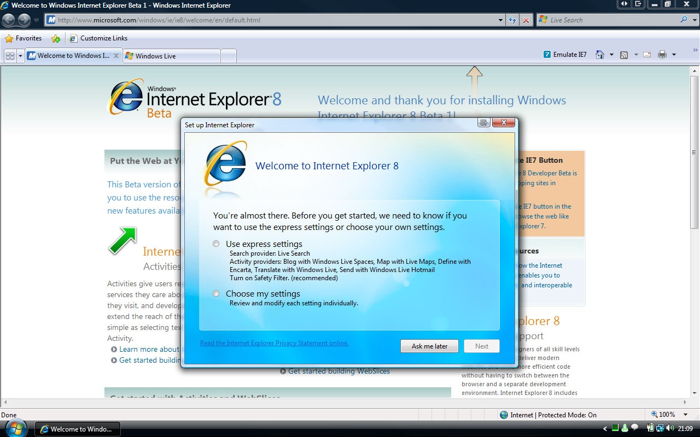The image size is (700, 437).
Task: Go to Home page via house icon
Action: click(600, 55)
